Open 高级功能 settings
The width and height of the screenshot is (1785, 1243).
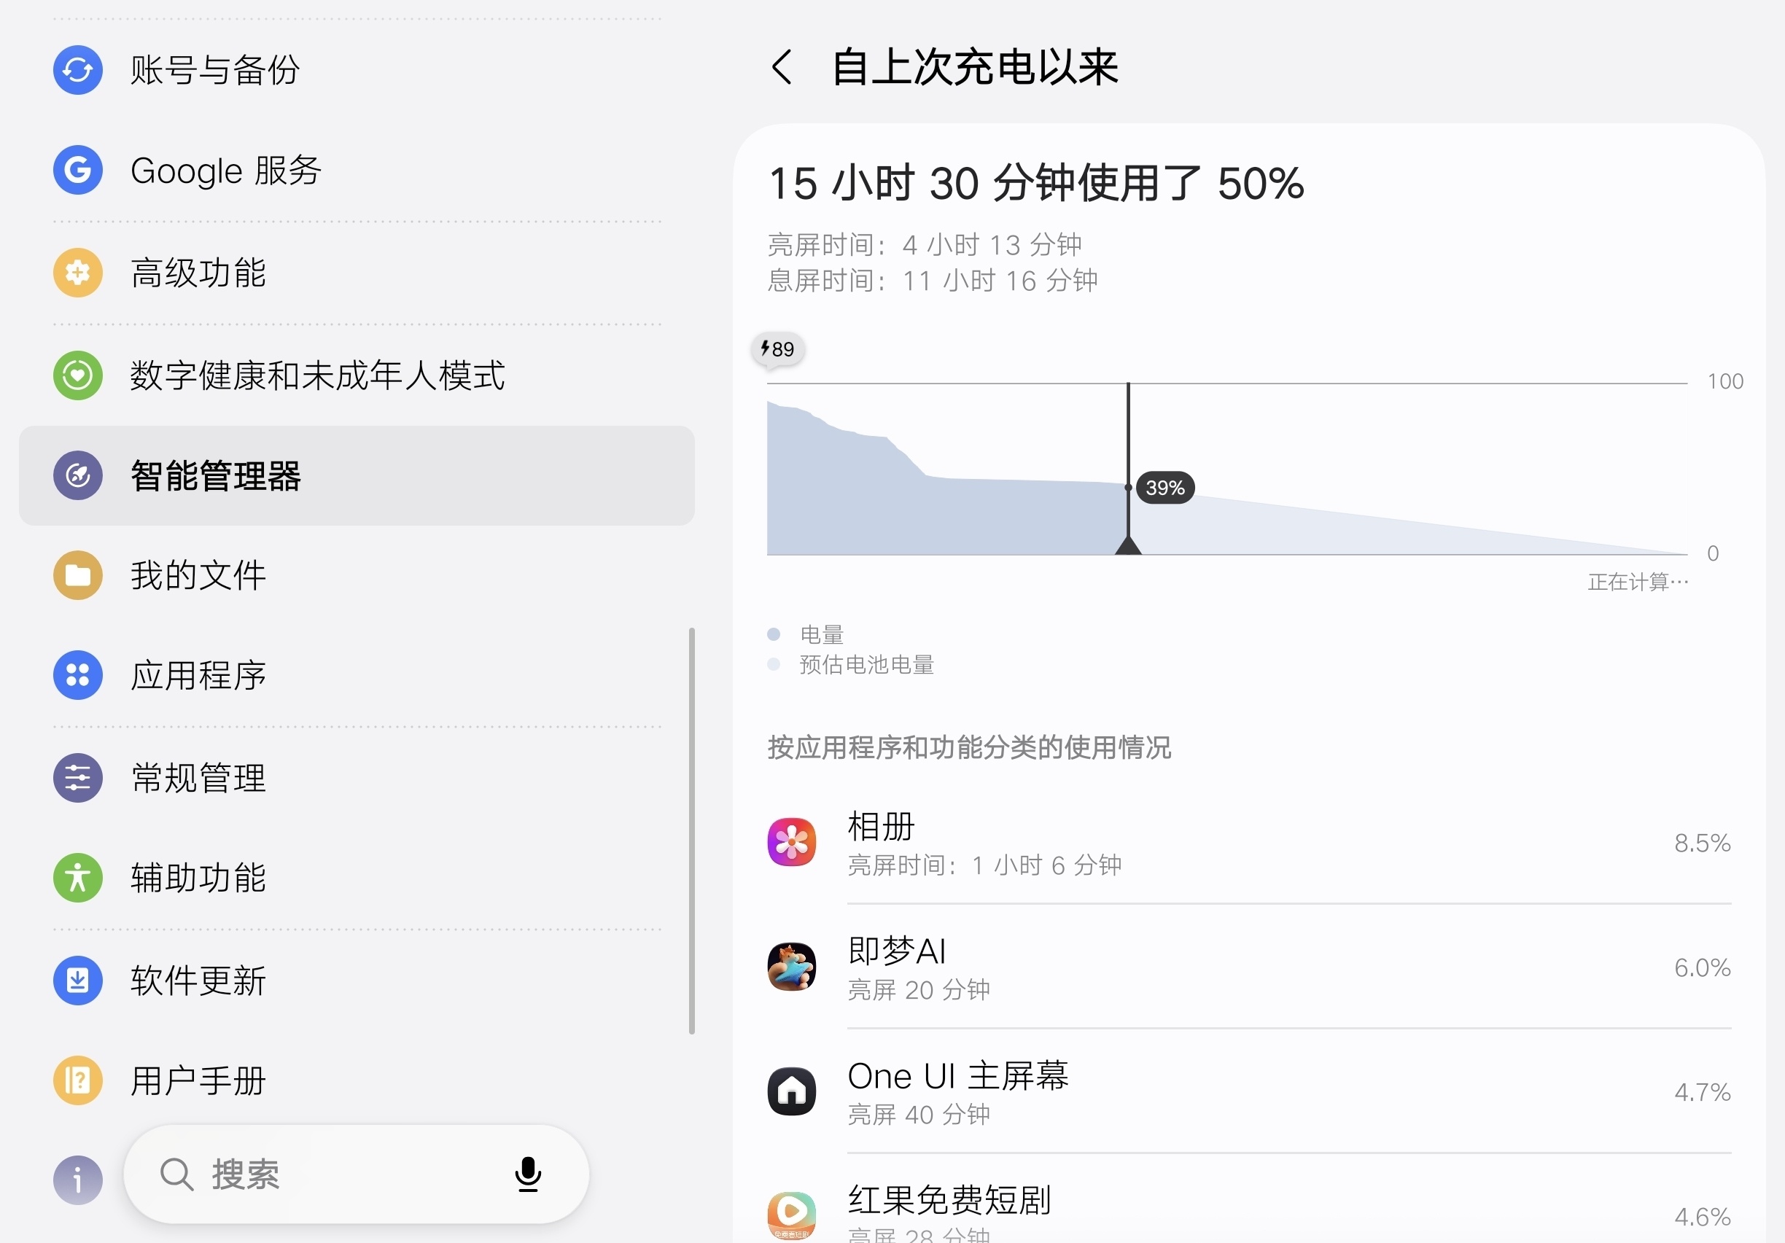pyautogui.click(x=357, y=273)
